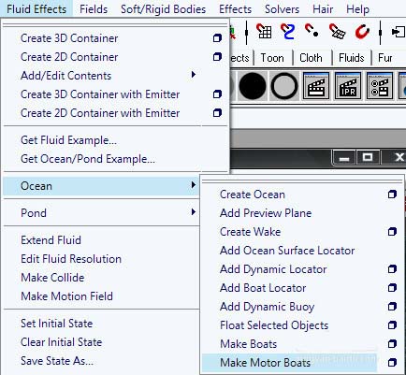Open the render settings clapperboard icon

380,86
